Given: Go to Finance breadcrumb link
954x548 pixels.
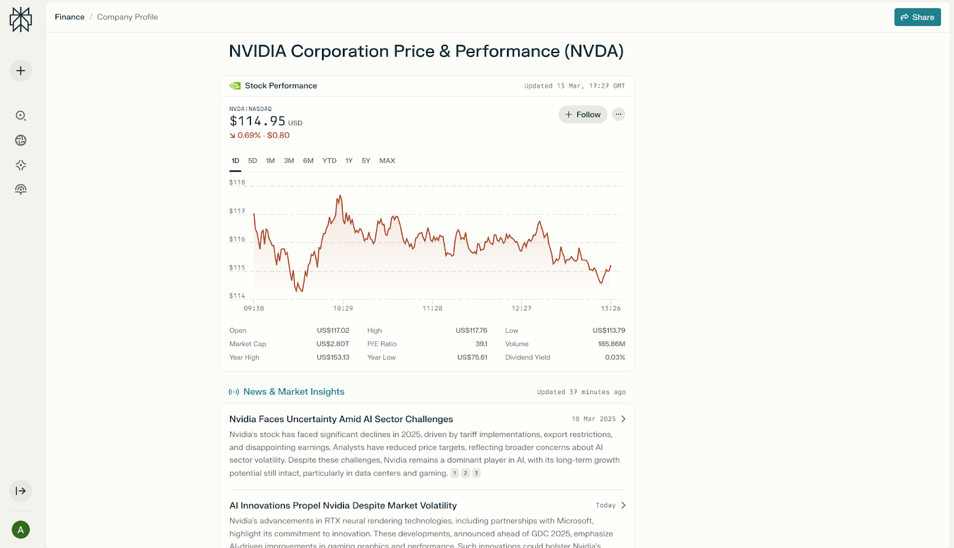Looking at the screenshot, I should coord(70,17).
